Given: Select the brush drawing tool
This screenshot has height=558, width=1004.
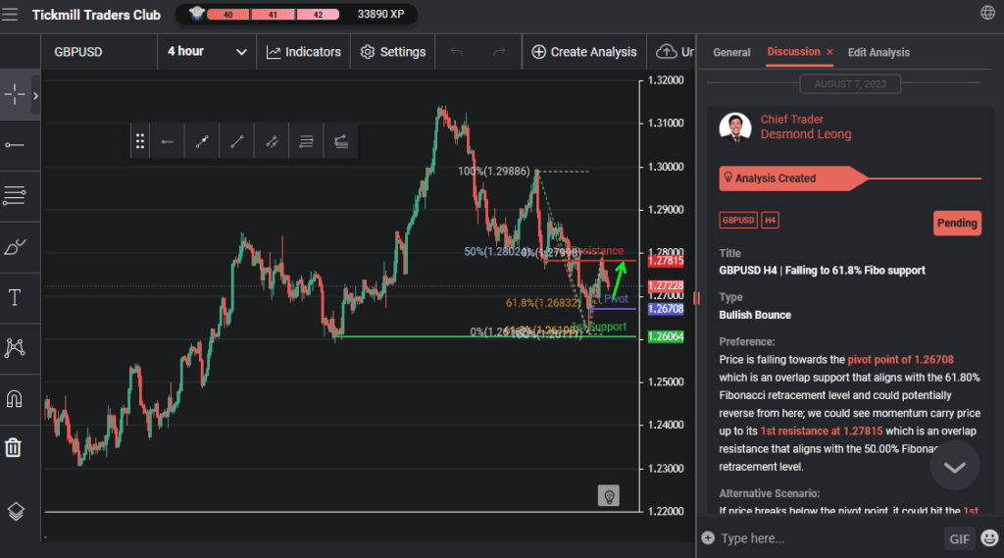Looking at the screenshot, I should pyautogui.click(x=15, y=246).
